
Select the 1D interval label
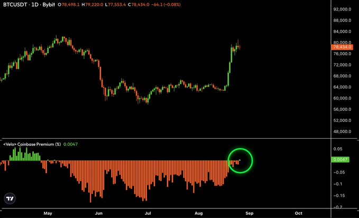point(35,5)
